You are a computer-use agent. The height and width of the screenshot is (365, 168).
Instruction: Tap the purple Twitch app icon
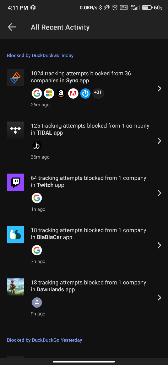pos(15,182)
